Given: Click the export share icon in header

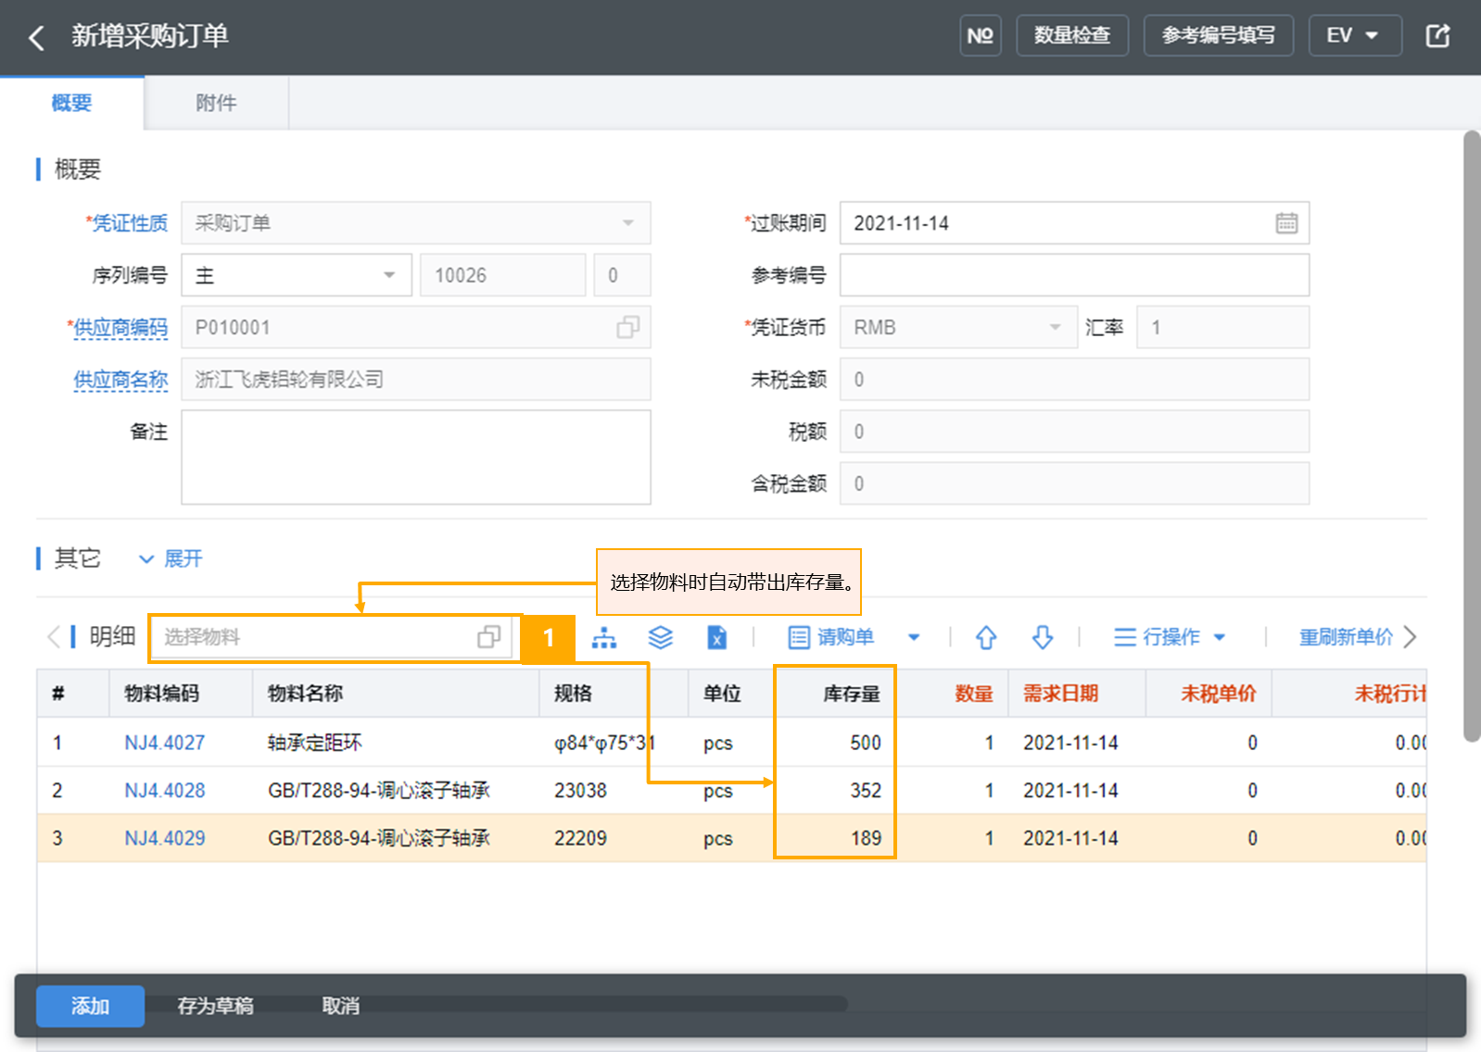Looking at the screenshot, I should (x=1437, y=36).
